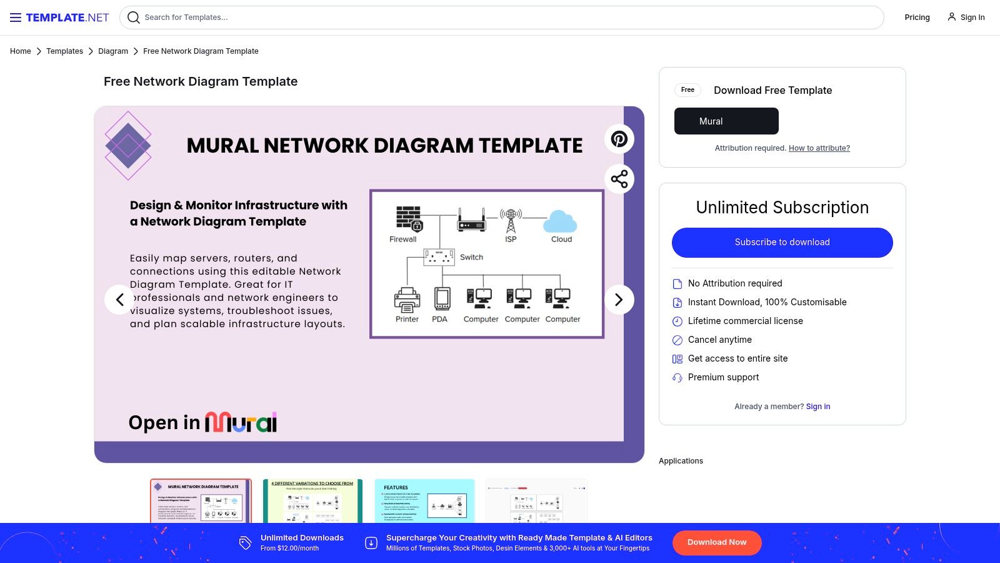Click the chevron after the Diagram breadcrumb
The width and height of the screenshot is (1000, 563).
coord(136,51)
